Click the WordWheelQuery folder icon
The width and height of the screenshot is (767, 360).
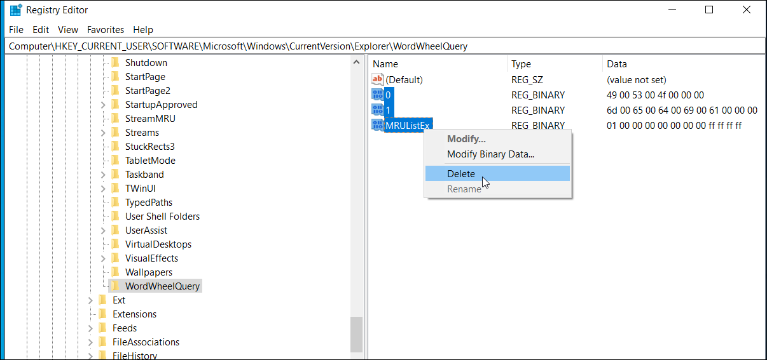coord(115,286)
